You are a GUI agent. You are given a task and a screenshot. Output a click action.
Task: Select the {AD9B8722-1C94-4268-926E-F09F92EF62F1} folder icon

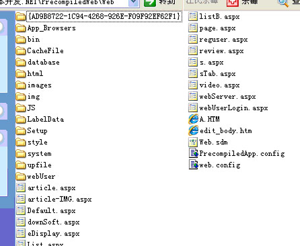pyautogui.click(x=21, y=17)
